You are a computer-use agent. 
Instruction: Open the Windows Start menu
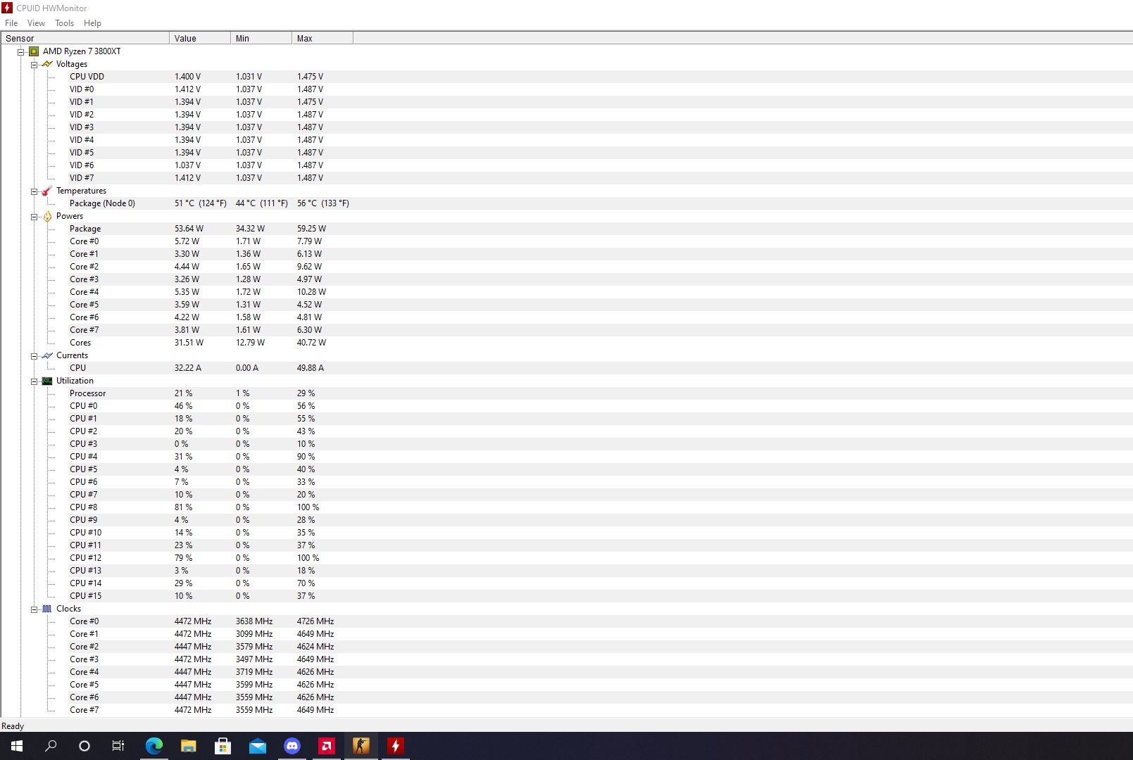(x=17, y=746)
